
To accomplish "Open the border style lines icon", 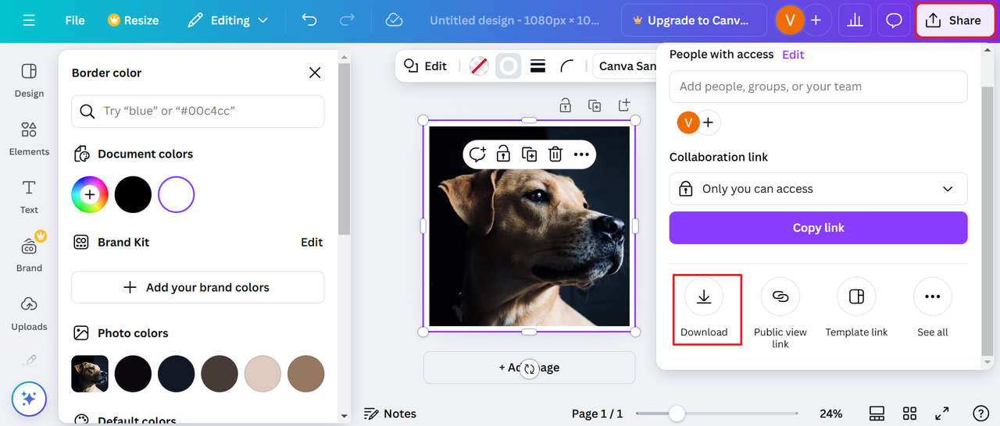I will pyautogui.click(x=537, y=66).
